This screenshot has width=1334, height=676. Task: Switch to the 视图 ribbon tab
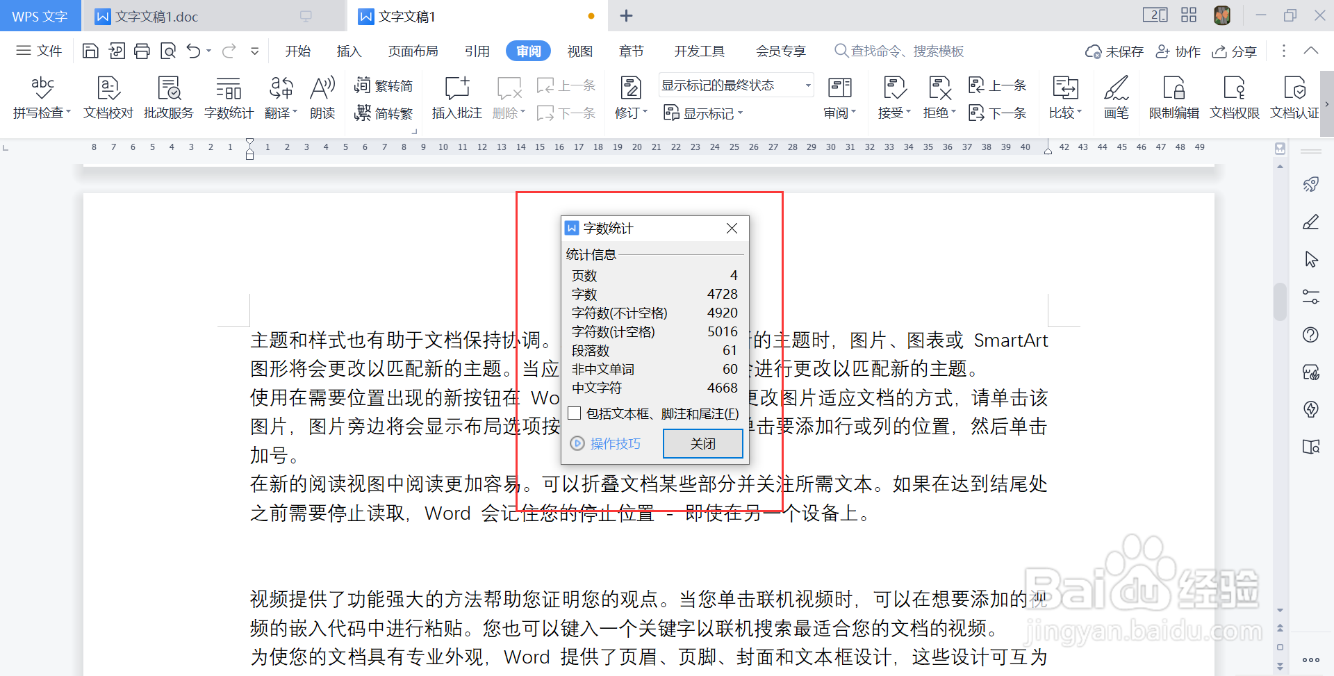tap(580, 50)
